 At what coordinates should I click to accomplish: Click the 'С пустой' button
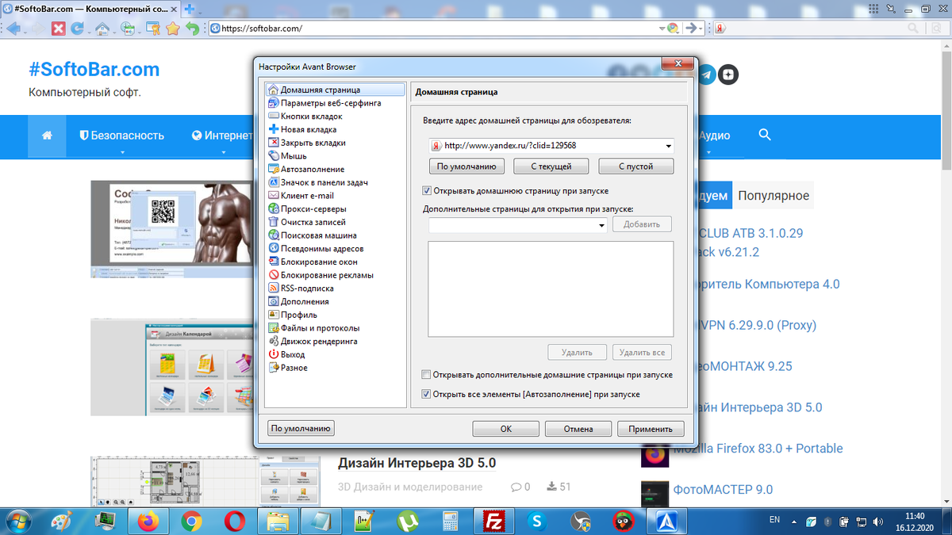[636, 166]
